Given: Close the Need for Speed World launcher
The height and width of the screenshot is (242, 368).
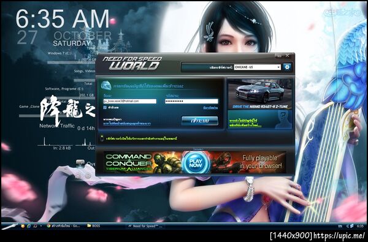Looking at the screenshot, I should tap(287, 56).
